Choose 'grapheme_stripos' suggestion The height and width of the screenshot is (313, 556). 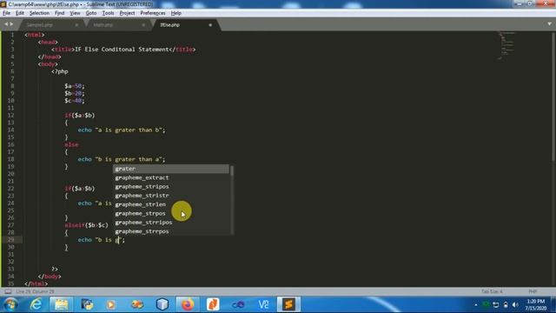point(171,187)
